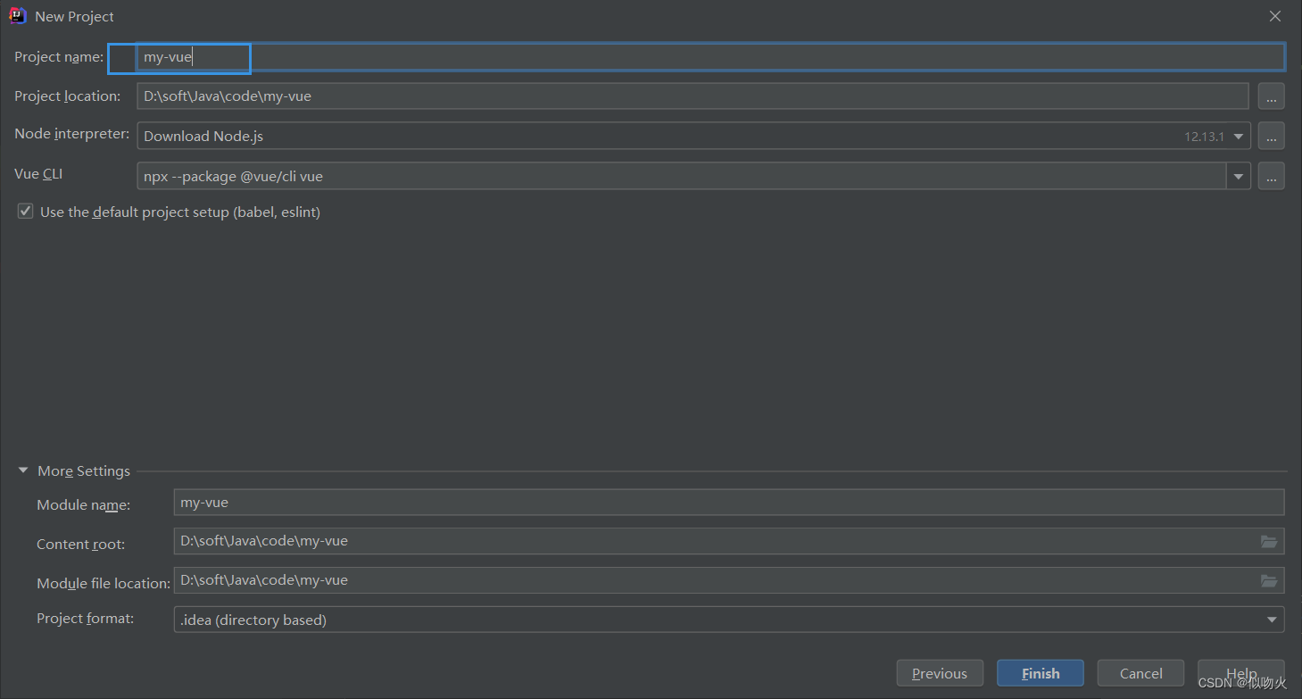Click the Project format label
This screenshot has width=1302, height=699.
tap(85, 618)
